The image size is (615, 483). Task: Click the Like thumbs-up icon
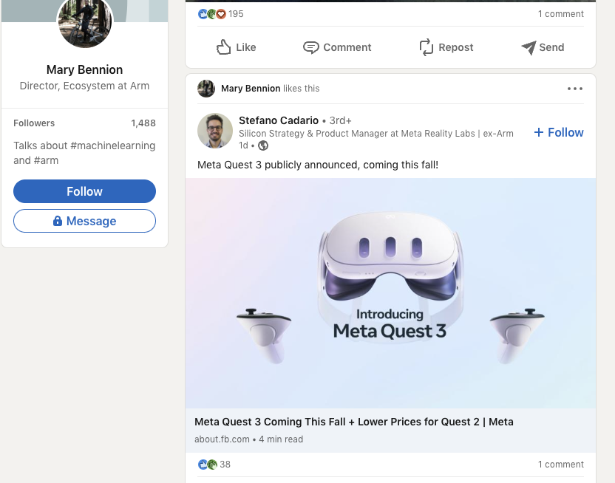[x=224, y=47]
